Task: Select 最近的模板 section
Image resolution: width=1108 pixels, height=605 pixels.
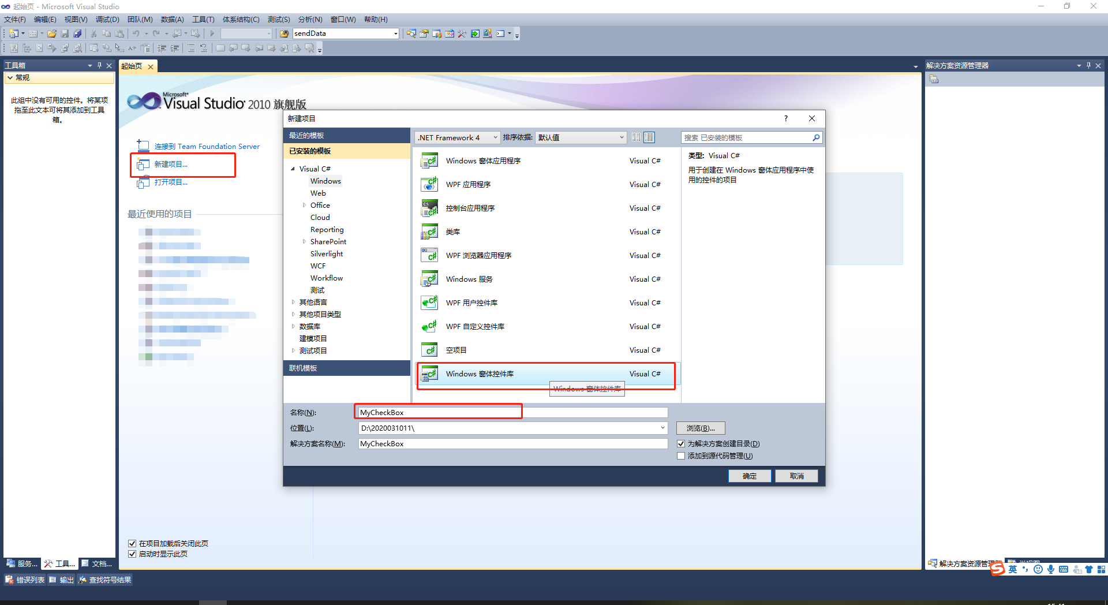Action: click(347, 135)
